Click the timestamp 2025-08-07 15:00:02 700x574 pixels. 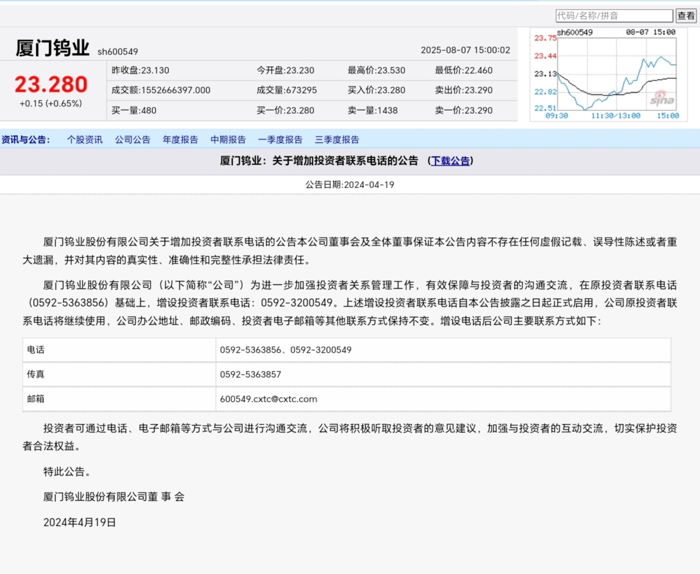coord(465,50)
